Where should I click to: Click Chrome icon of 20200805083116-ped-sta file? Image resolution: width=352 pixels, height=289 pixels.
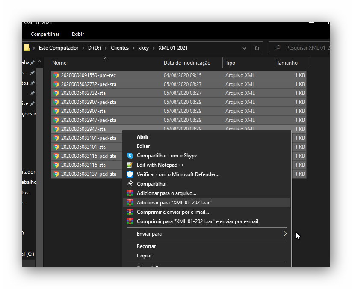(x=56, y=156)
